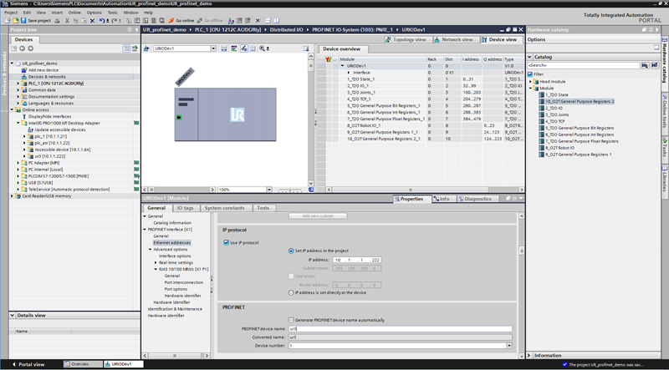Image resolution: width=669 pixels, height=370 pixels.
Task: Expand the Information section in catalog
Action: pos(529,355)
